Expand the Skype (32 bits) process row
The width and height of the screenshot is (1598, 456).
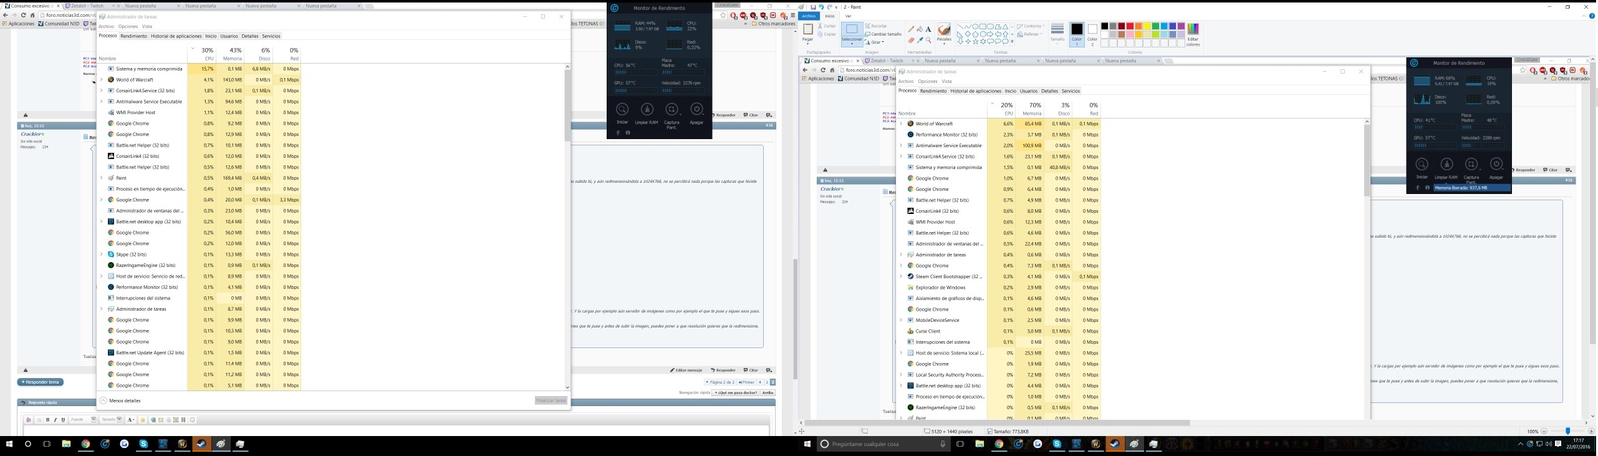pos(101,255)
